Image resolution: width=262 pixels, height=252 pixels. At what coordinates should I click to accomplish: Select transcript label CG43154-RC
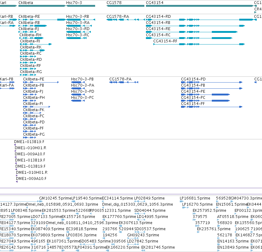[158, 35]
